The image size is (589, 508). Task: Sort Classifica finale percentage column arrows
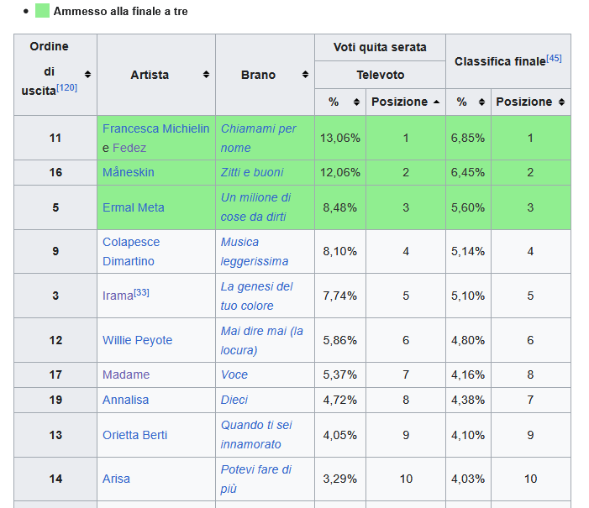pyautogui.click(x=481, y=102)
